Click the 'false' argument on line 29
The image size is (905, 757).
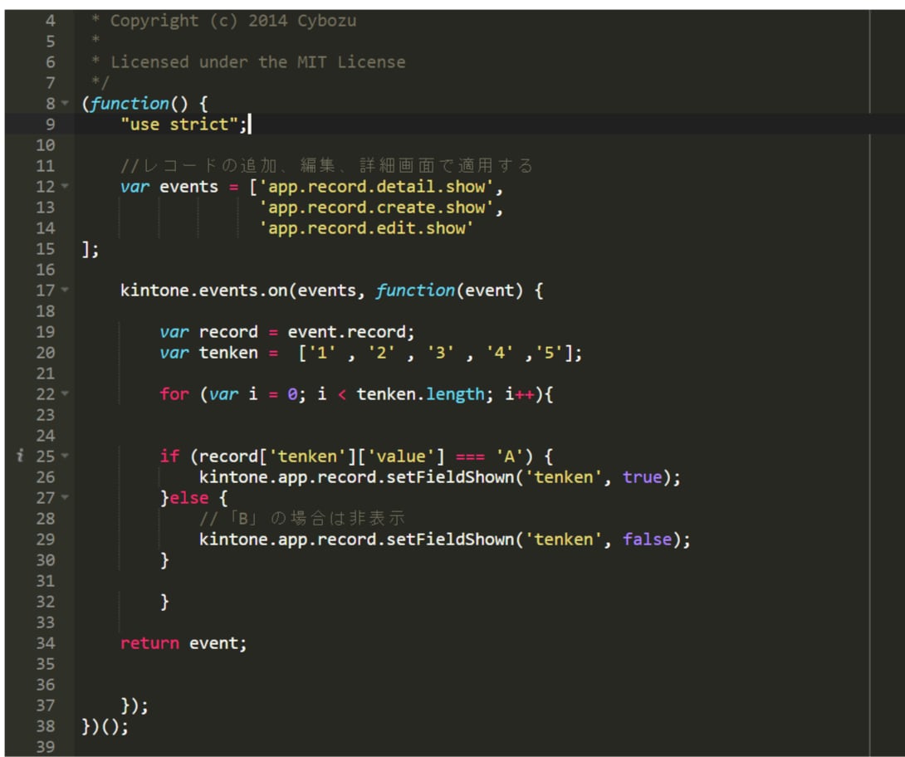coord(647,540)
